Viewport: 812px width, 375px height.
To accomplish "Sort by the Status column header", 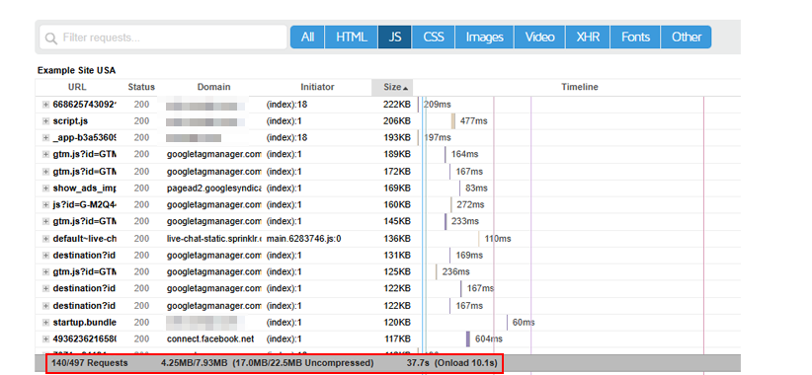I will coord(141,87).
